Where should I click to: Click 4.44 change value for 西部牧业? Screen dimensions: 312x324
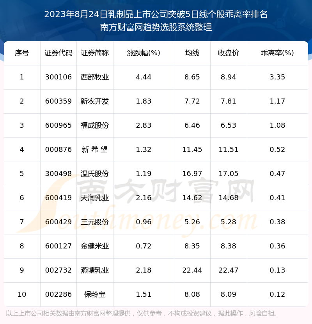[x=144, y=77]
